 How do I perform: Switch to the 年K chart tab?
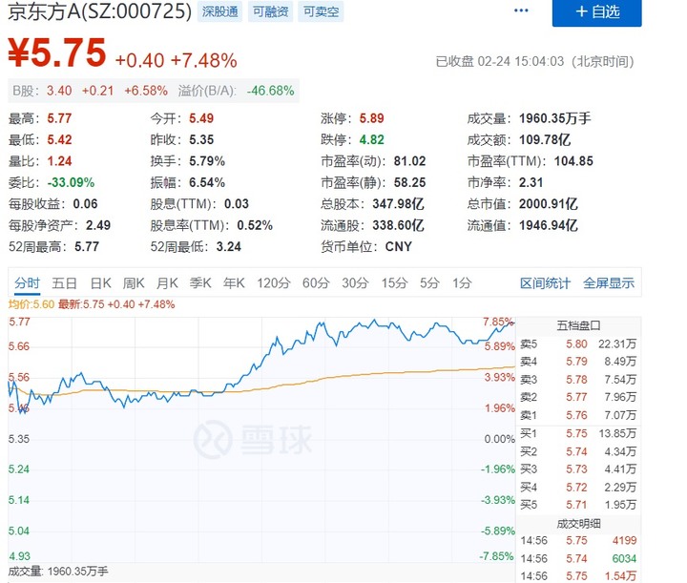coord(234,283)
